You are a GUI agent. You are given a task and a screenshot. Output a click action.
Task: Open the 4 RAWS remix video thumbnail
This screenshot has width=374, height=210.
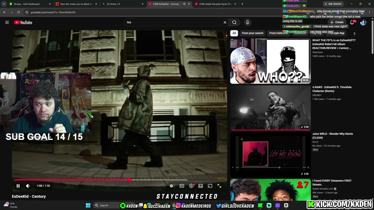tap(270, 108)
